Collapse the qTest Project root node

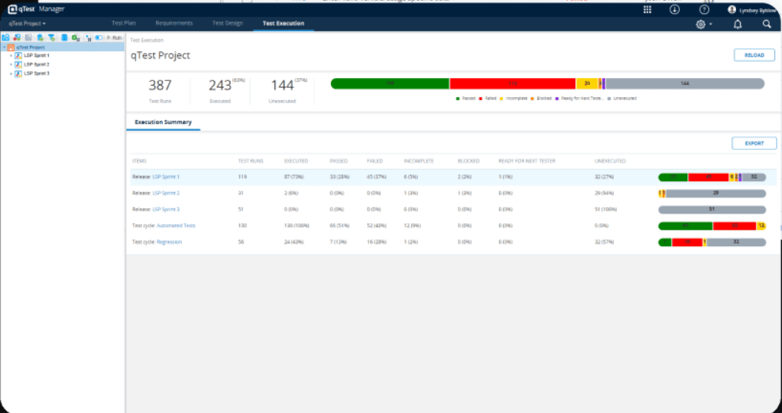(x=4, y=47)
